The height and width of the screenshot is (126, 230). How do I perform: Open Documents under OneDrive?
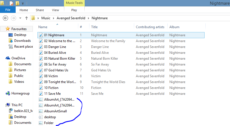click(x=23, y=64)
